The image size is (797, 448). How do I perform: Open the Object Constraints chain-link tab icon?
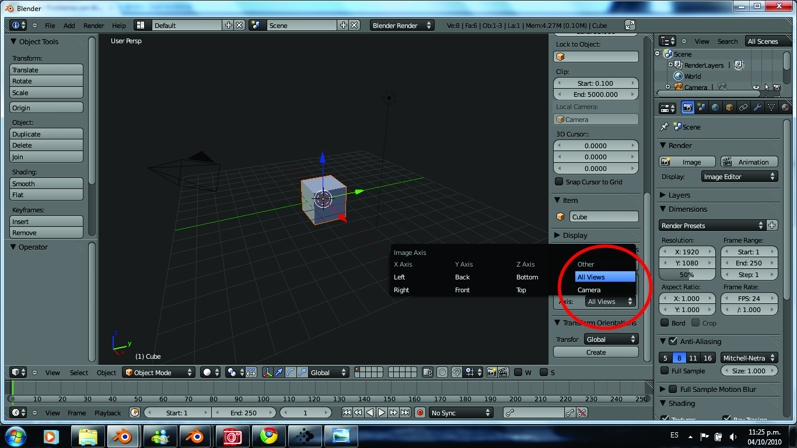tap(743, 108)
